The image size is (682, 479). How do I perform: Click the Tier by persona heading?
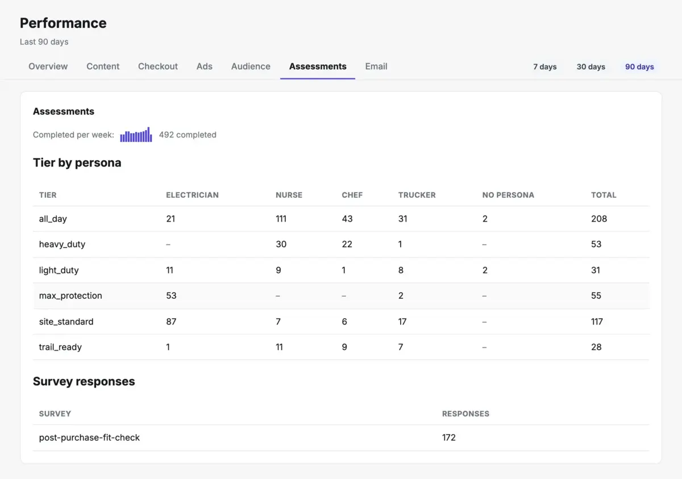(77, 163)
